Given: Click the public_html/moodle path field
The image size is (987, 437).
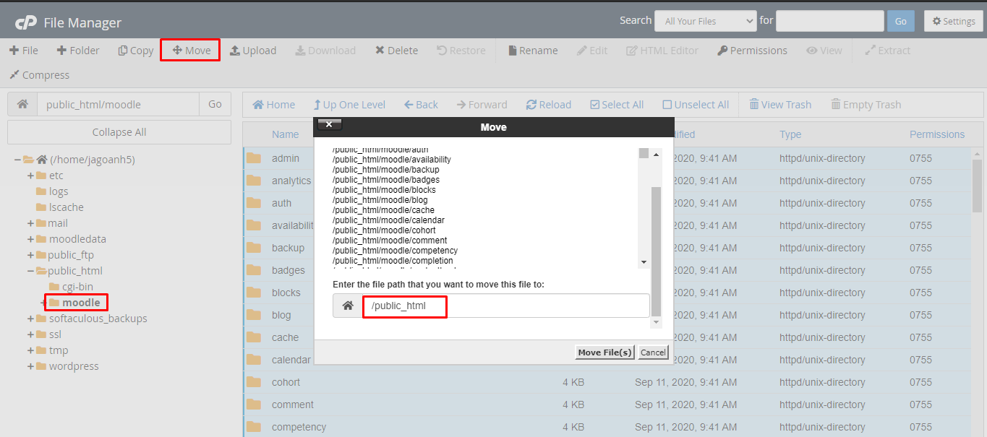Looking at the screenshot, I should (x=118, y=104).
